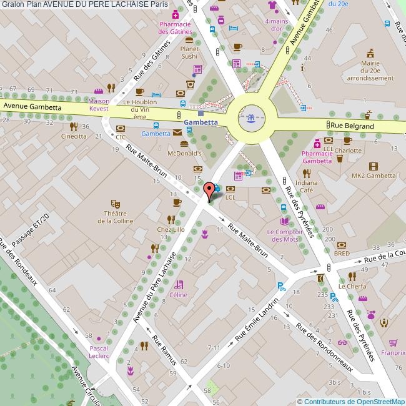This screenshot has height=406, width=406.
Task: Select the Pharmacie Gambetta pharmacy icon
Action: coord(317,144)
